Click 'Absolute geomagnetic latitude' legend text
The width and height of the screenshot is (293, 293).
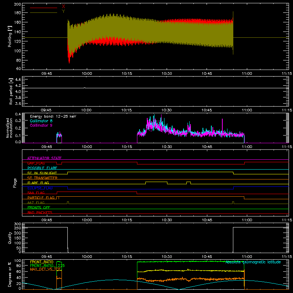coord(253,262)
